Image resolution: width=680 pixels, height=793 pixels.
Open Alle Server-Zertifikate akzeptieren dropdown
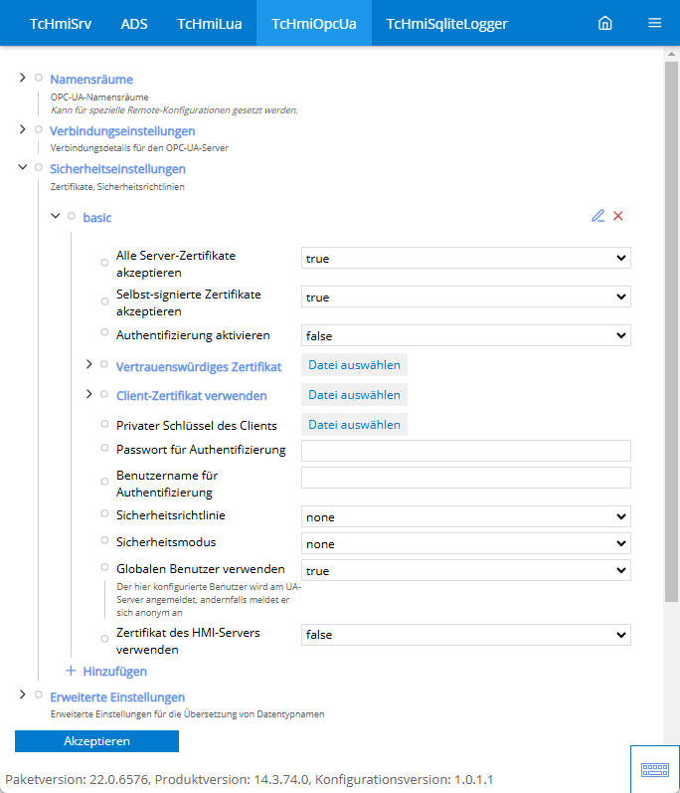coord(465,259)
